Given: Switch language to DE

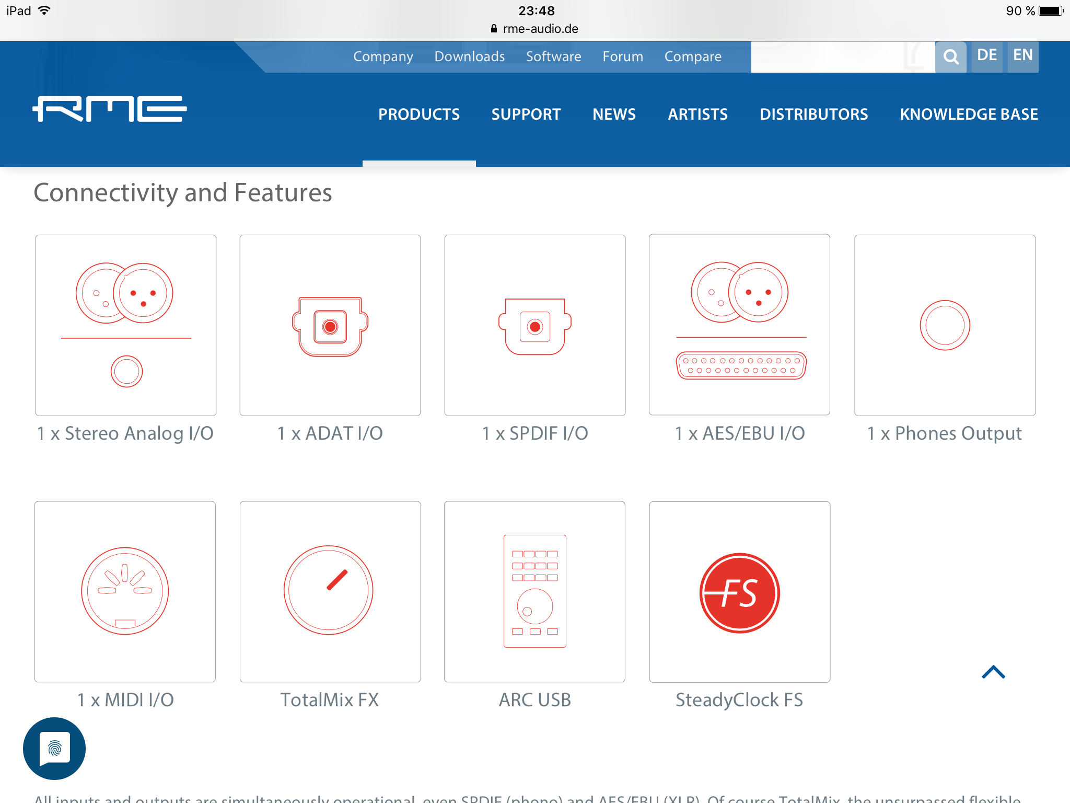Looking at the screenshot, I should click(x=986, y=55).
